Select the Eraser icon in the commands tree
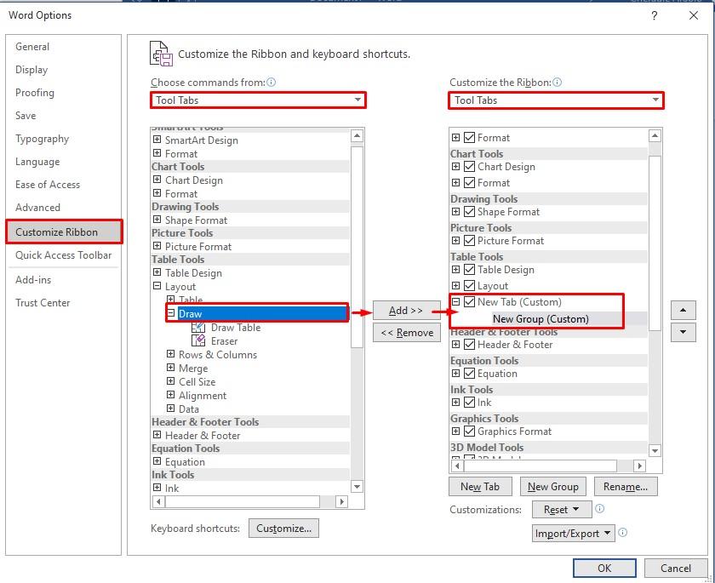 pyautogui.click(x=198, y=340)
